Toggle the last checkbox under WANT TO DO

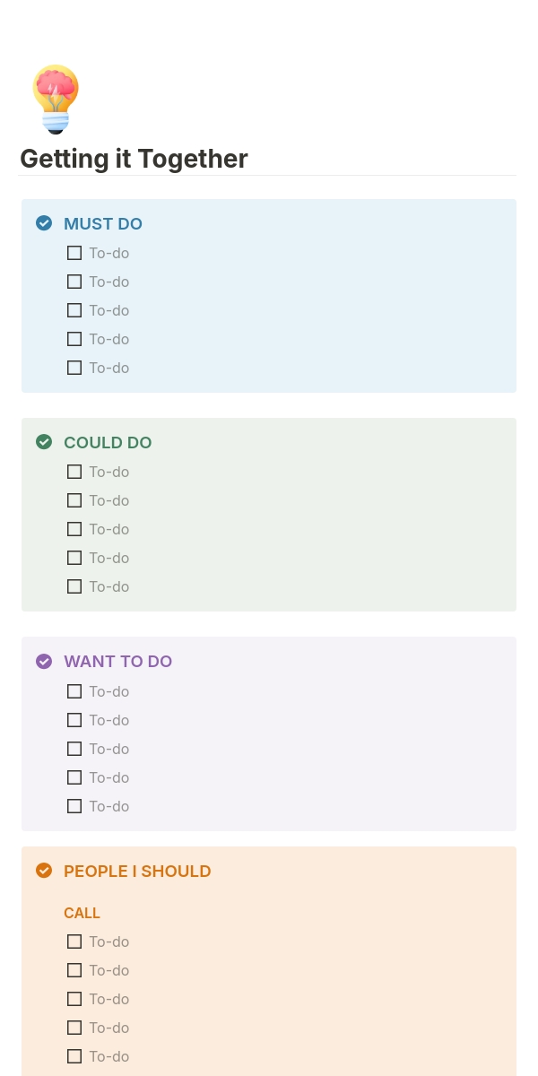click(x=74, y=806)
